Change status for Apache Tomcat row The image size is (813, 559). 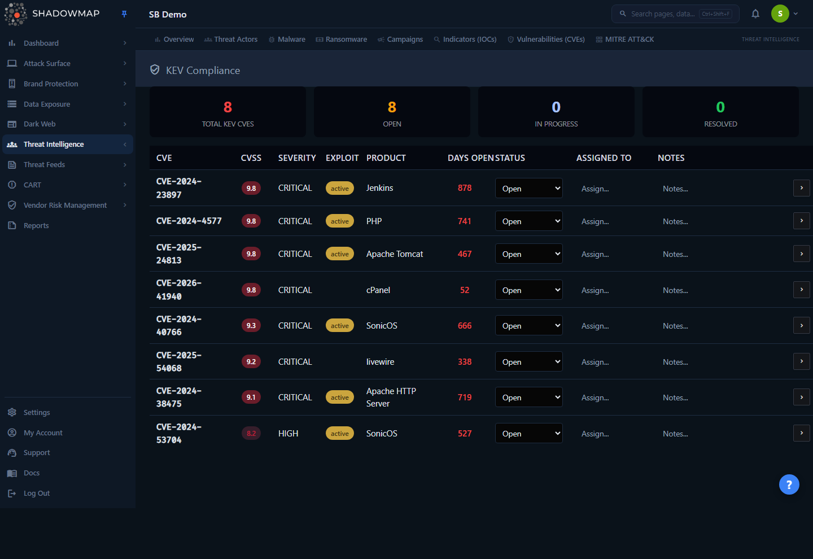click(529, 254)
